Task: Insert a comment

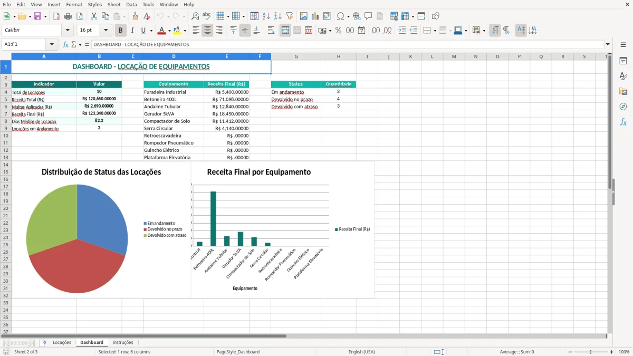Action: coord(368,16)
